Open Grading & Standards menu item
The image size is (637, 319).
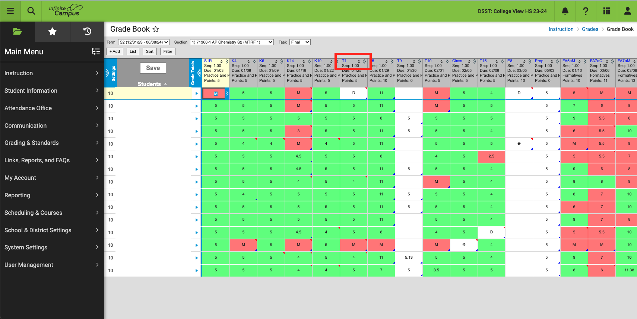pyautogui.click(x=52, y=143)
